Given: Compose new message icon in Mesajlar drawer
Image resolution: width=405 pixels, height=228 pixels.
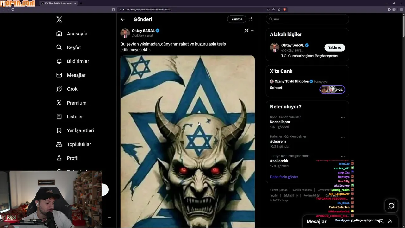Looking at the screenshot, I should click(x=381, y=222).
